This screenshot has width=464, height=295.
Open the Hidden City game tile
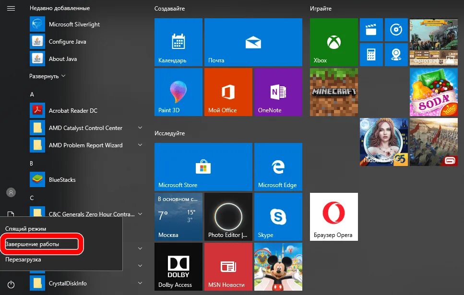384,142
